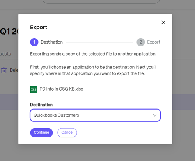Click the trash delete icon in background page
195x161 pixels.
[4, 70]
